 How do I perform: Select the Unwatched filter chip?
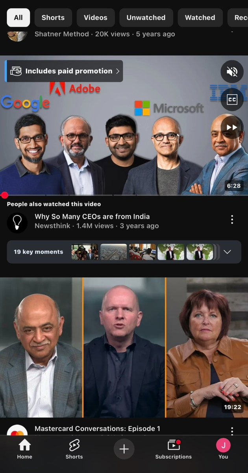click(x=146, y=17)
